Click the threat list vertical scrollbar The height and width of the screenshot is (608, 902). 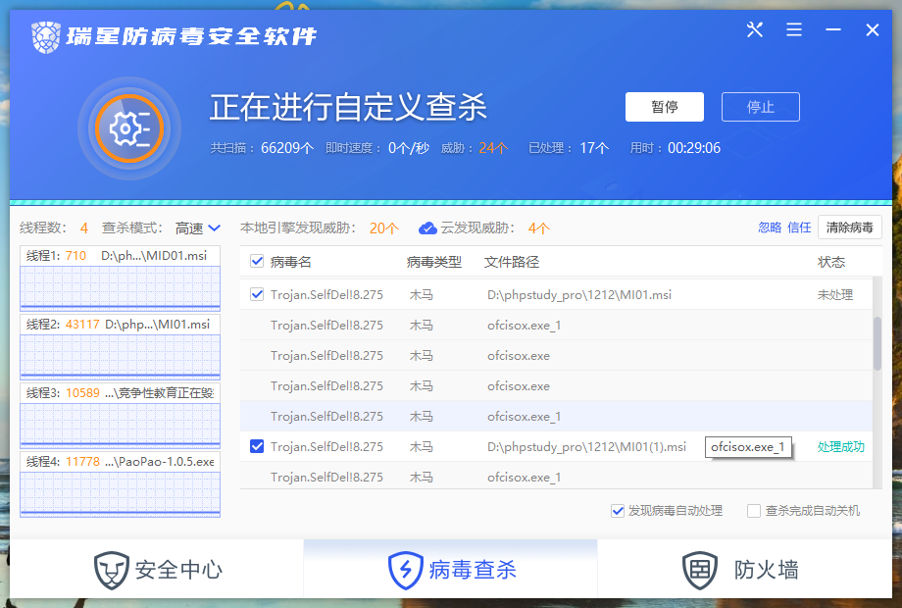tap(877, 343)
